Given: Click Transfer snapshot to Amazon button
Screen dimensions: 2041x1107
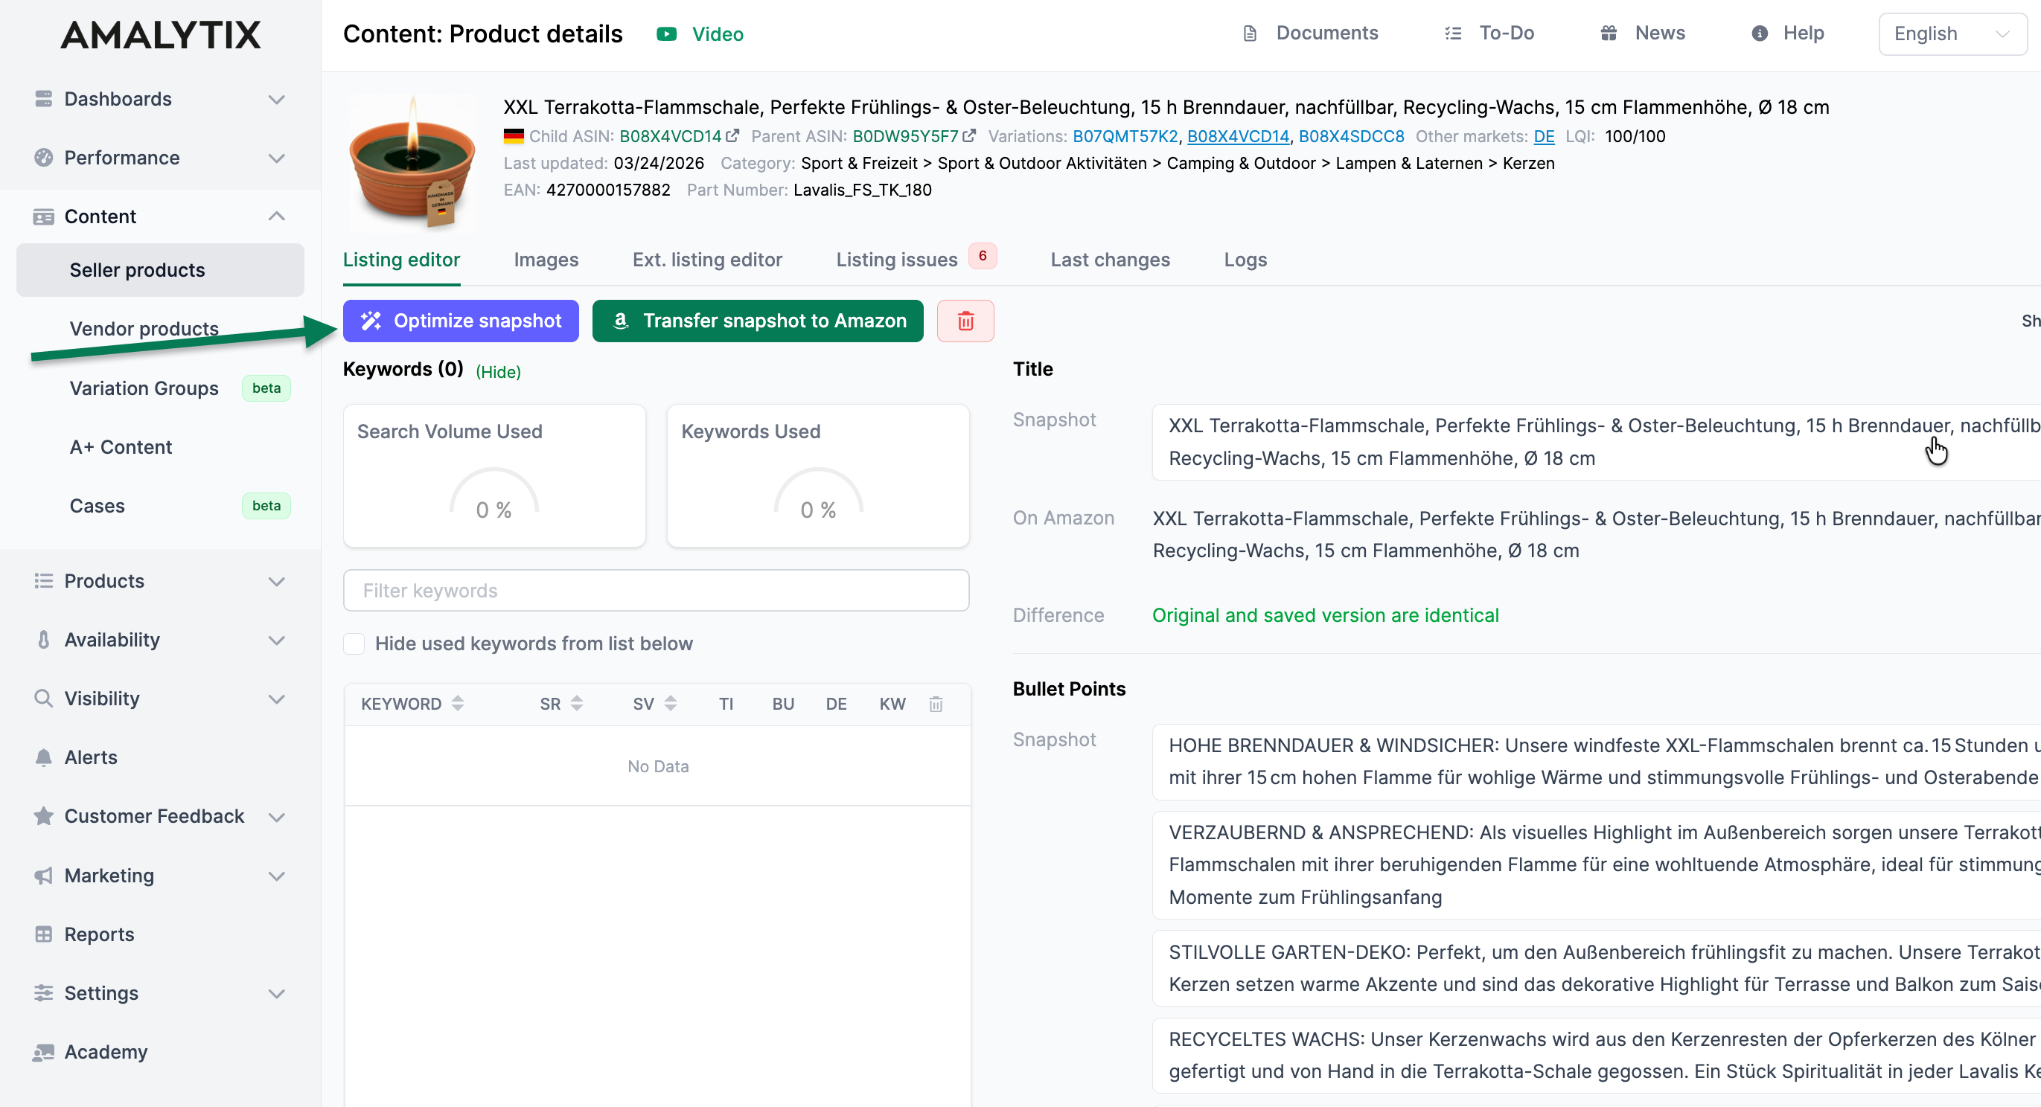Looking at the screenshot, I should point(758,321).
